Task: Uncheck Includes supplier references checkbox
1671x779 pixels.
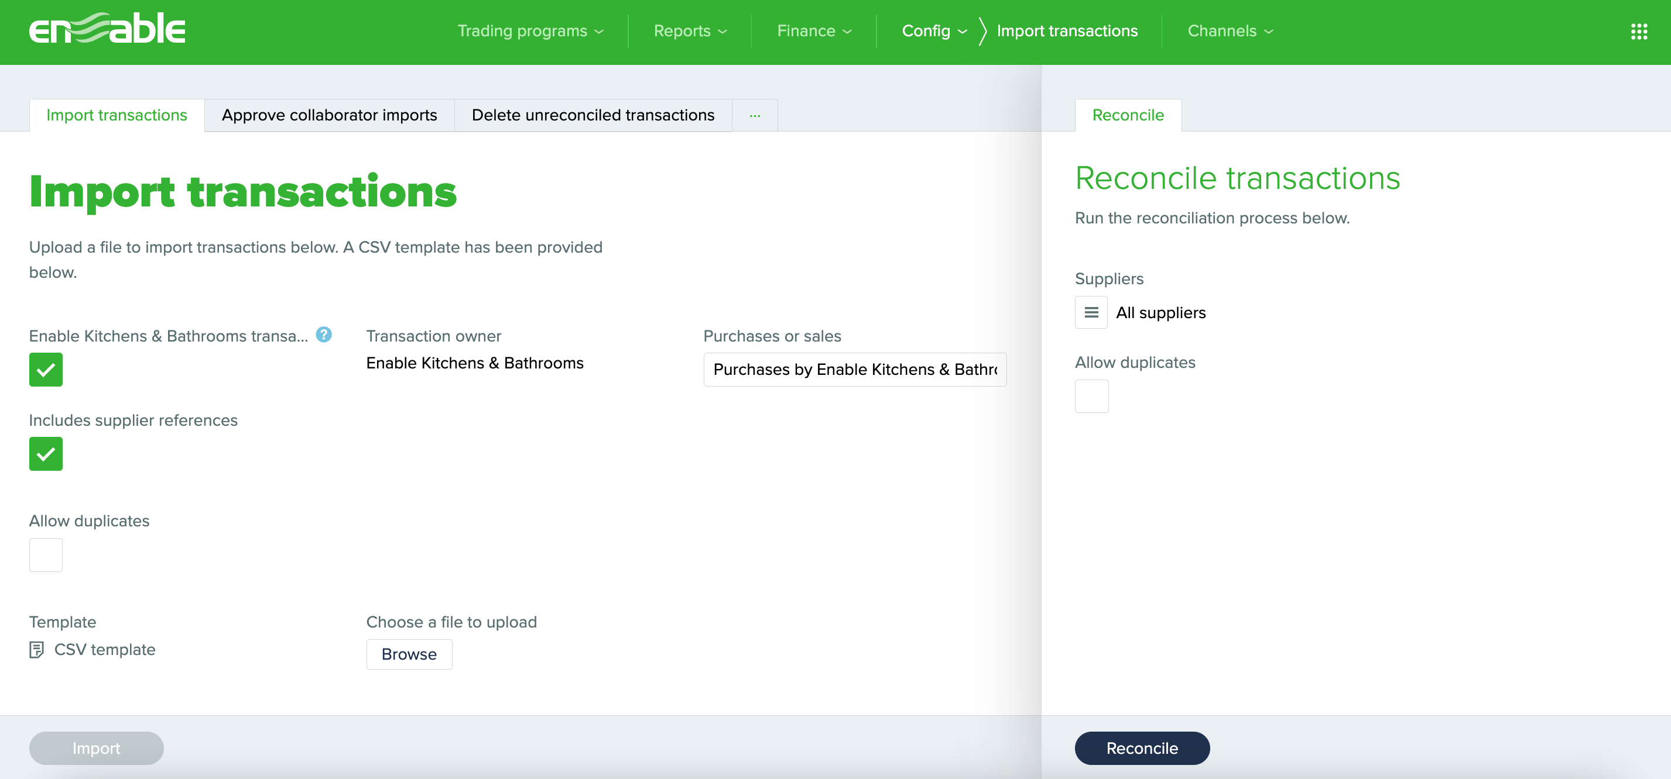Action: tap(46, 454)
